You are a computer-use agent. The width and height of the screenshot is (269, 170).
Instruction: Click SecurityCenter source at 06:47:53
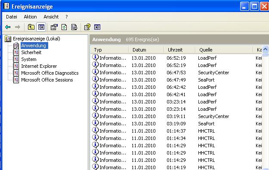[213, 73]
